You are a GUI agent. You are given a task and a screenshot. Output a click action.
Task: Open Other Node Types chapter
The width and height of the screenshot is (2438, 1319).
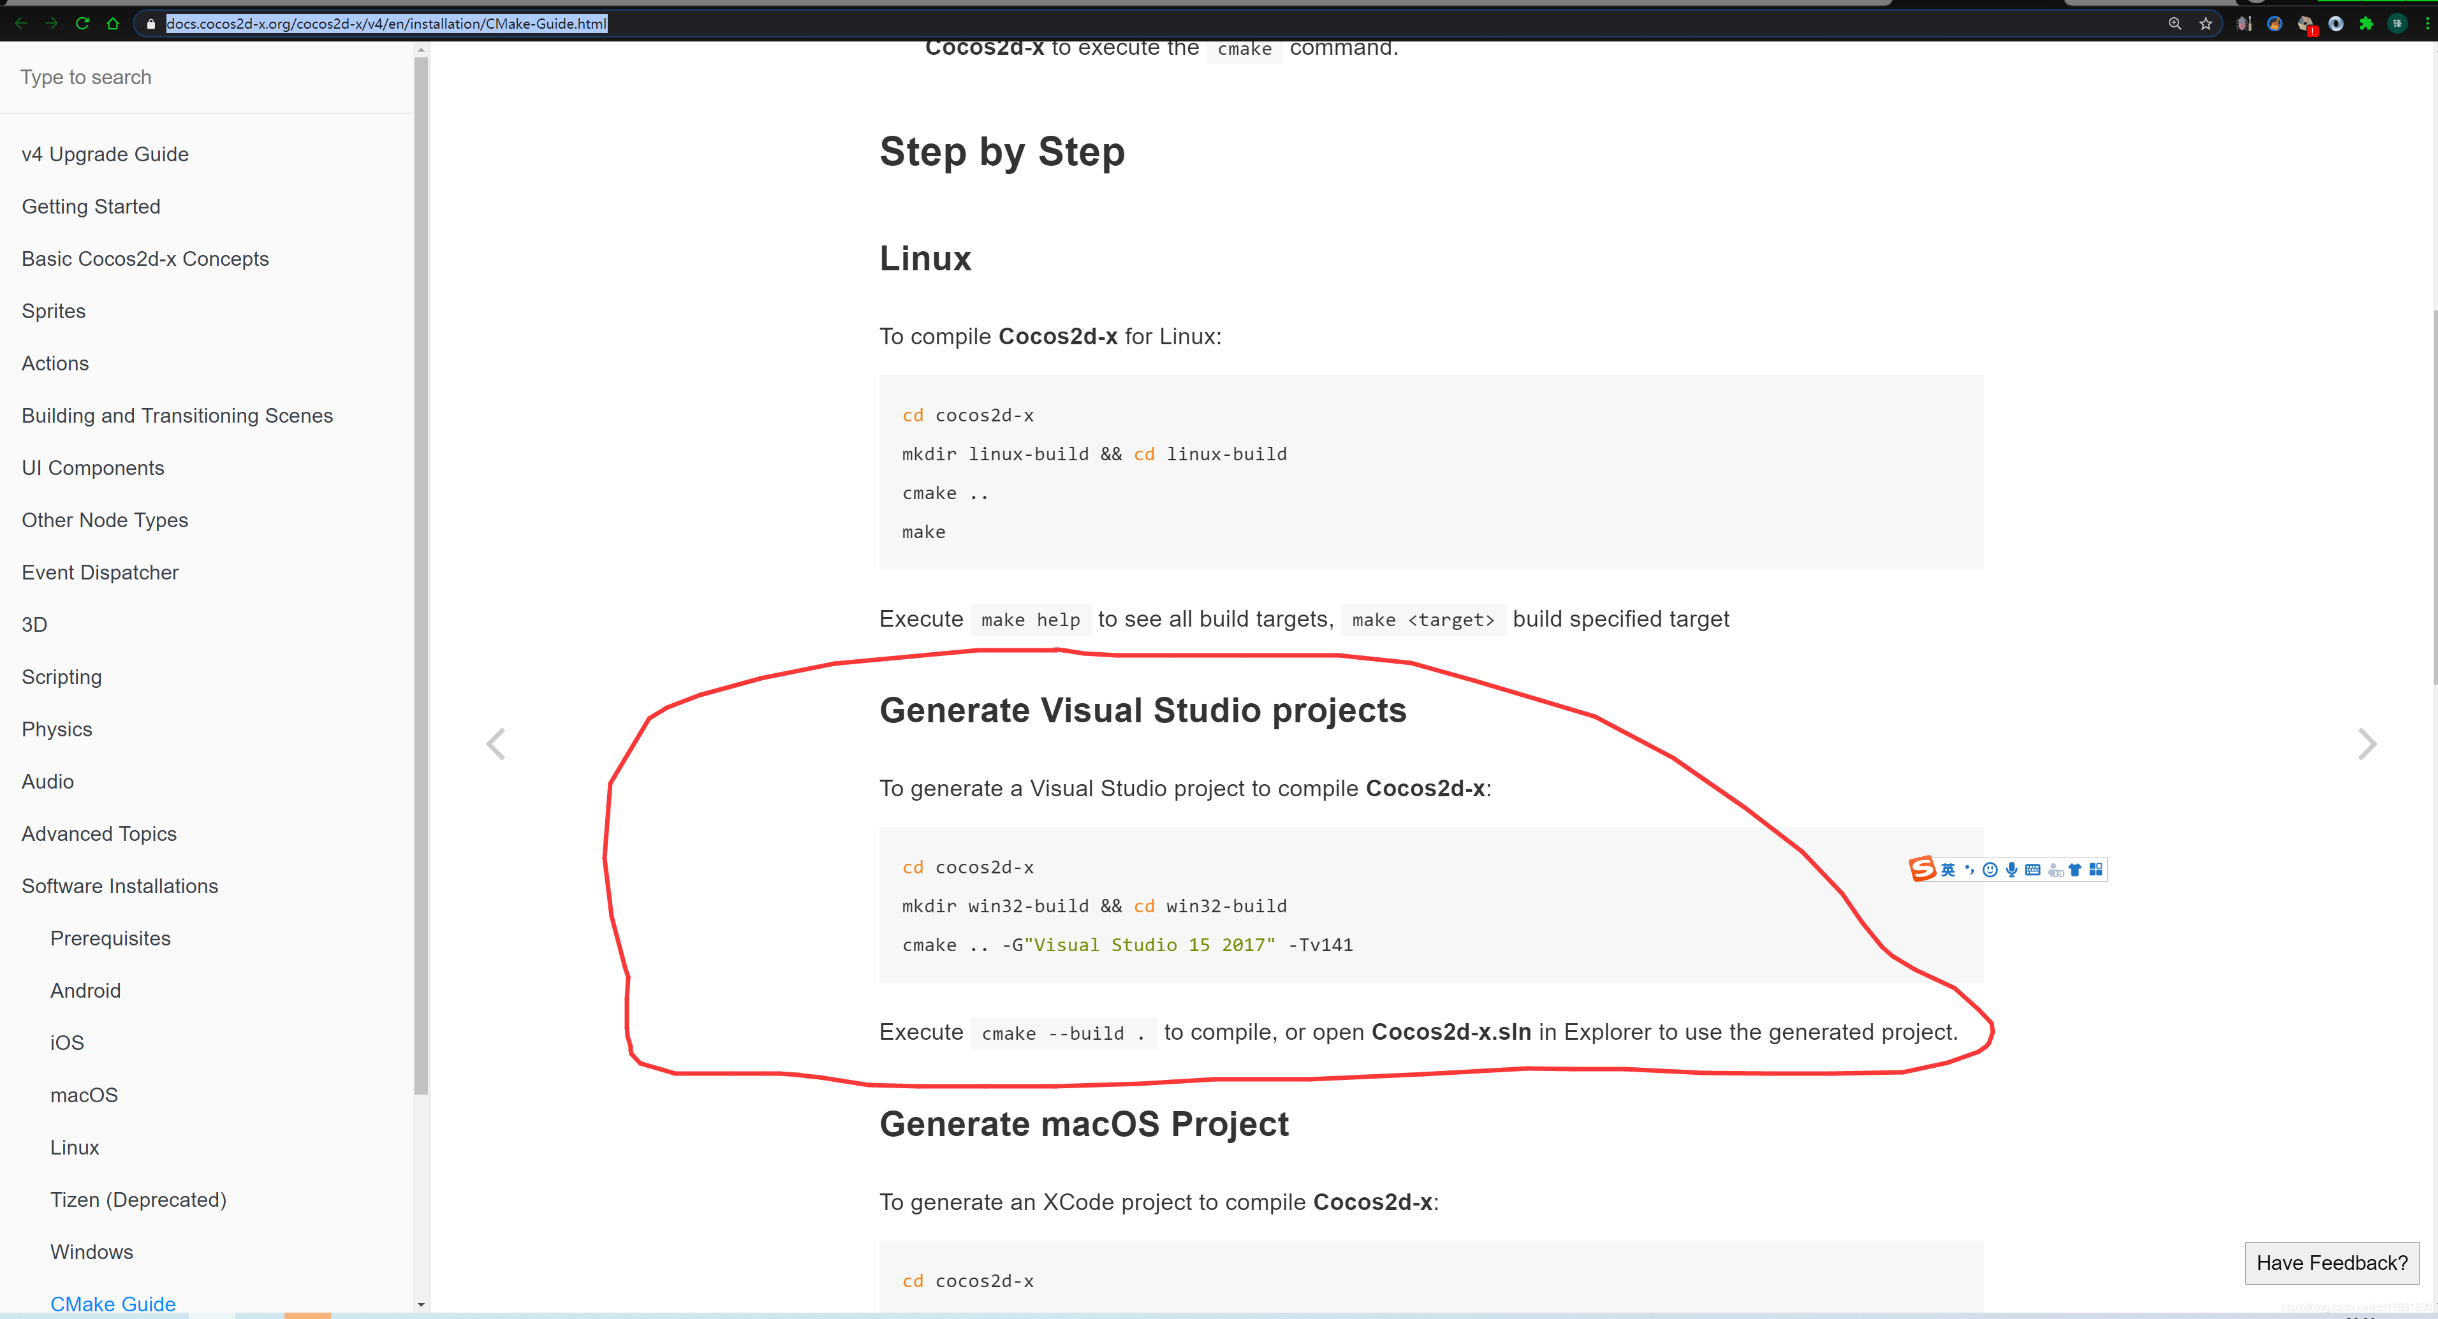click(x=105, y=520)
